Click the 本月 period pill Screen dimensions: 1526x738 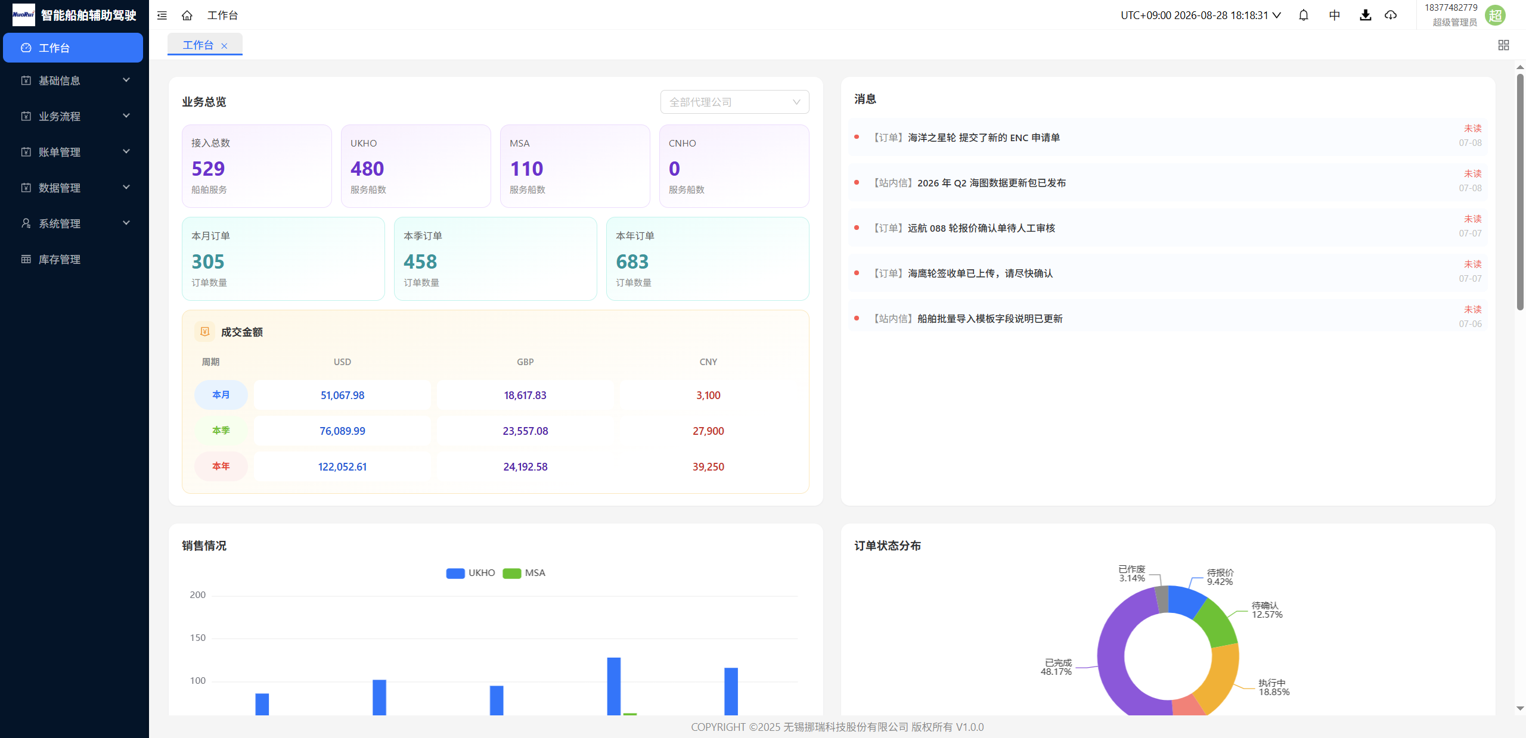pos(221,395)
